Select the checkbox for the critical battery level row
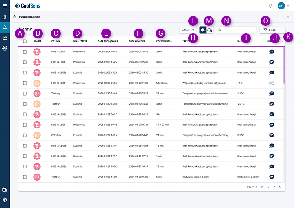The height and width of the screenshot is (208, 294). [x=25, y=177]
